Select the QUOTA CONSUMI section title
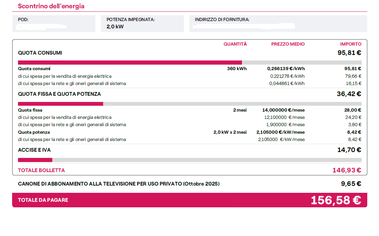The image size is (379, 236). [x=40, y=53]
